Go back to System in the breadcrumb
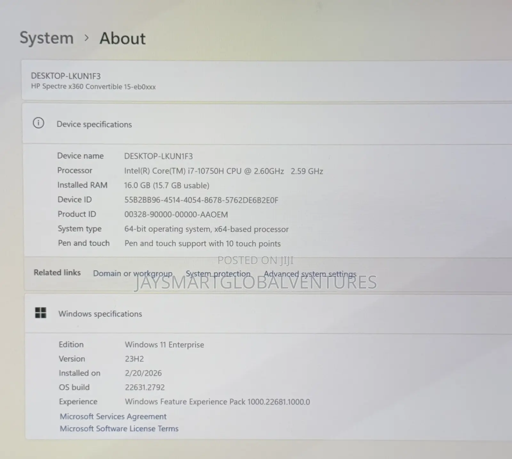This screenshot has width=512, height=459. [47, 38]
